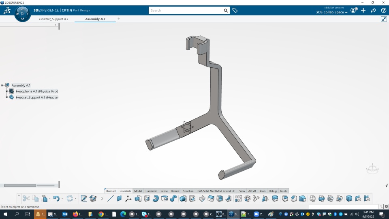Screen dimensions: 389x219
Task: Select the Split surface tool
Action: coord(202,198)
